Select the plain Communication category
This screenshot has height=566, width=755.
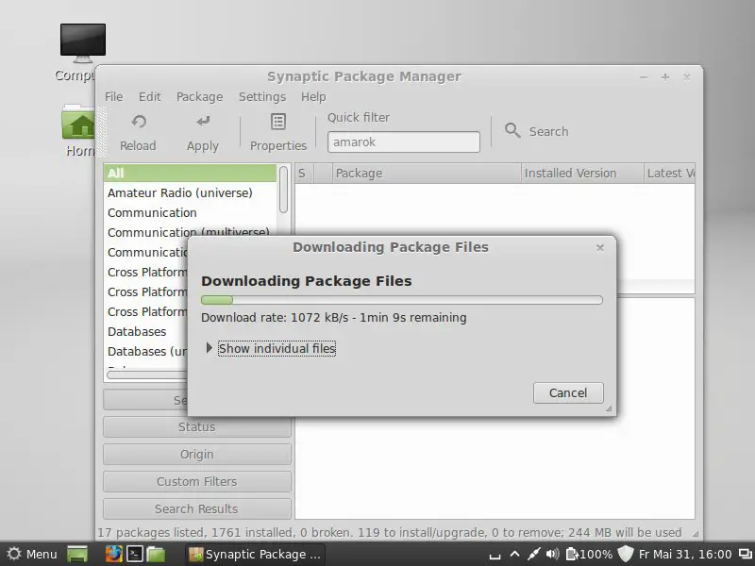pyautogui.click(x=152, y=213)
